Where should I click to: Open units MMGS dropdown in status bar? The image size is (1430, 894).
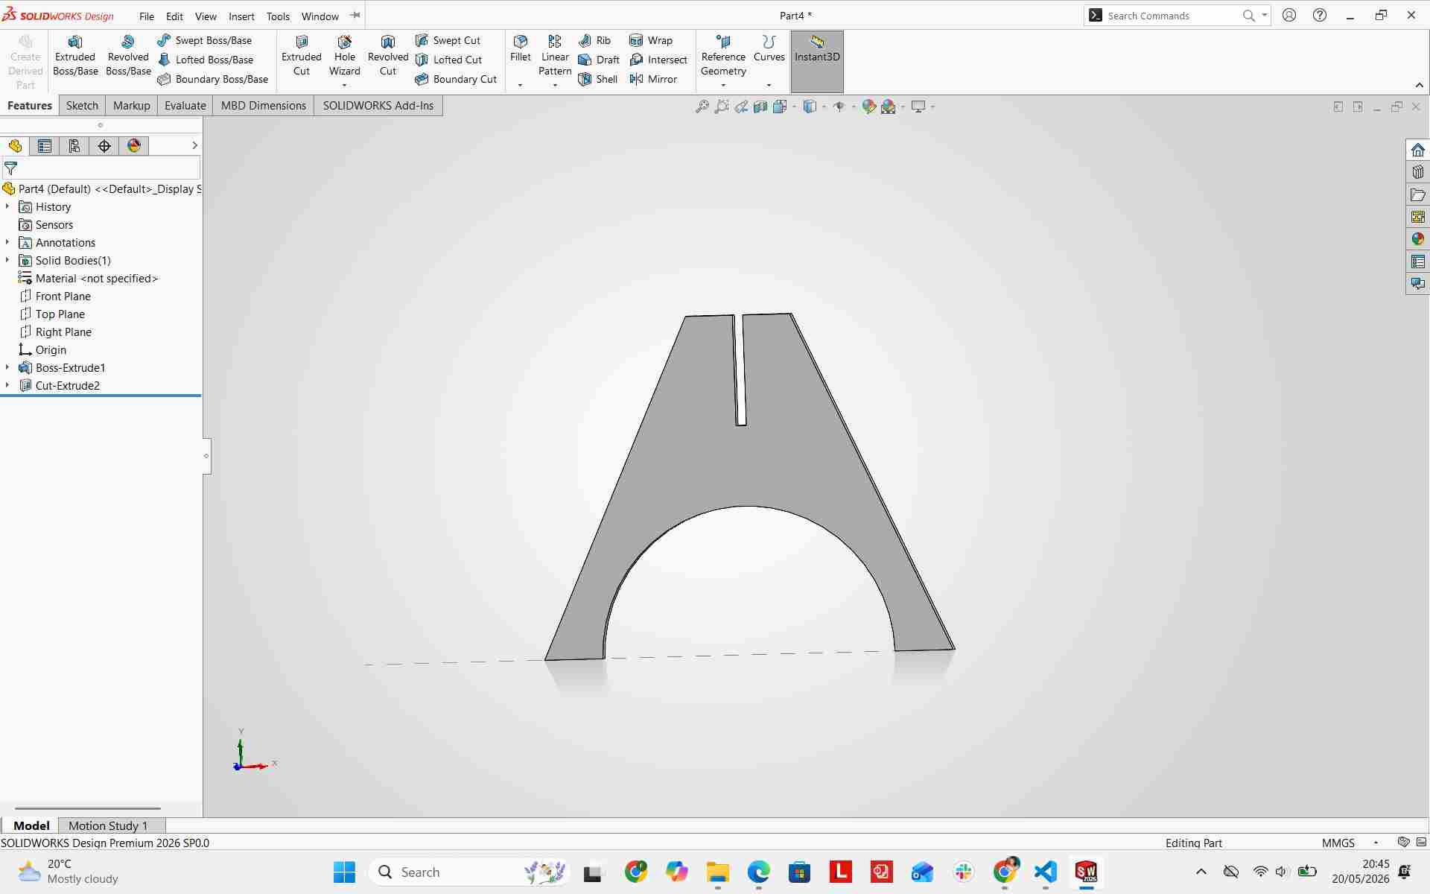pos(1376,843)
